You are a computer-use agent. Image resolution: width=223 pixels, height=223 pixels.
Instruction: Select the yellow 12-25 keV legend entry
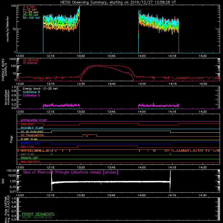click(x=30, y=12)
